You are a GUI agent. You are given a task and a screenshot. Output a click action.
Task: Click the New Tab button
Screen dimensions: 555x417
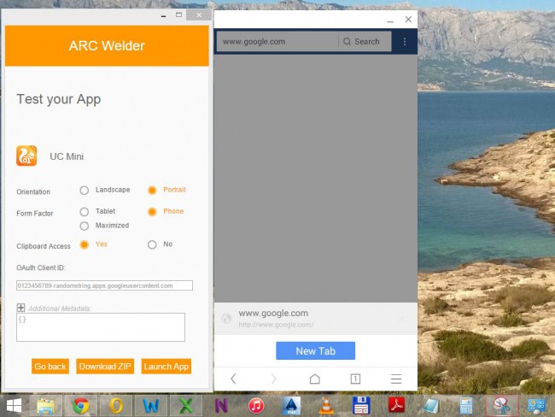point(315,350)
